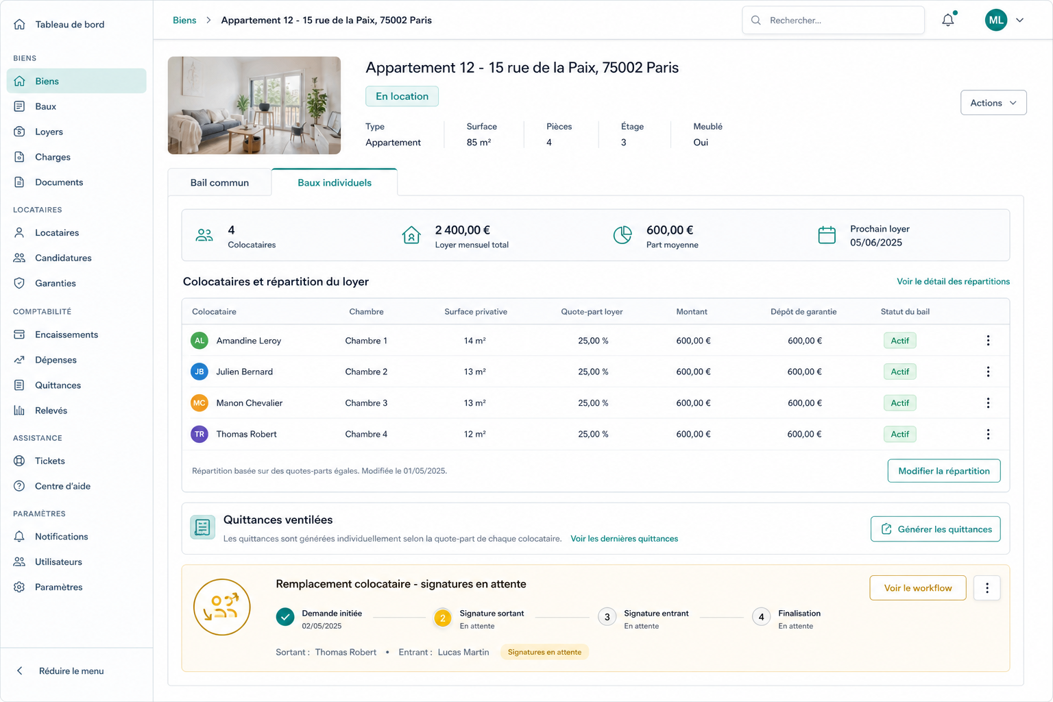
Task: Click the Dépenses trend icon
Action: click(19, 360)
